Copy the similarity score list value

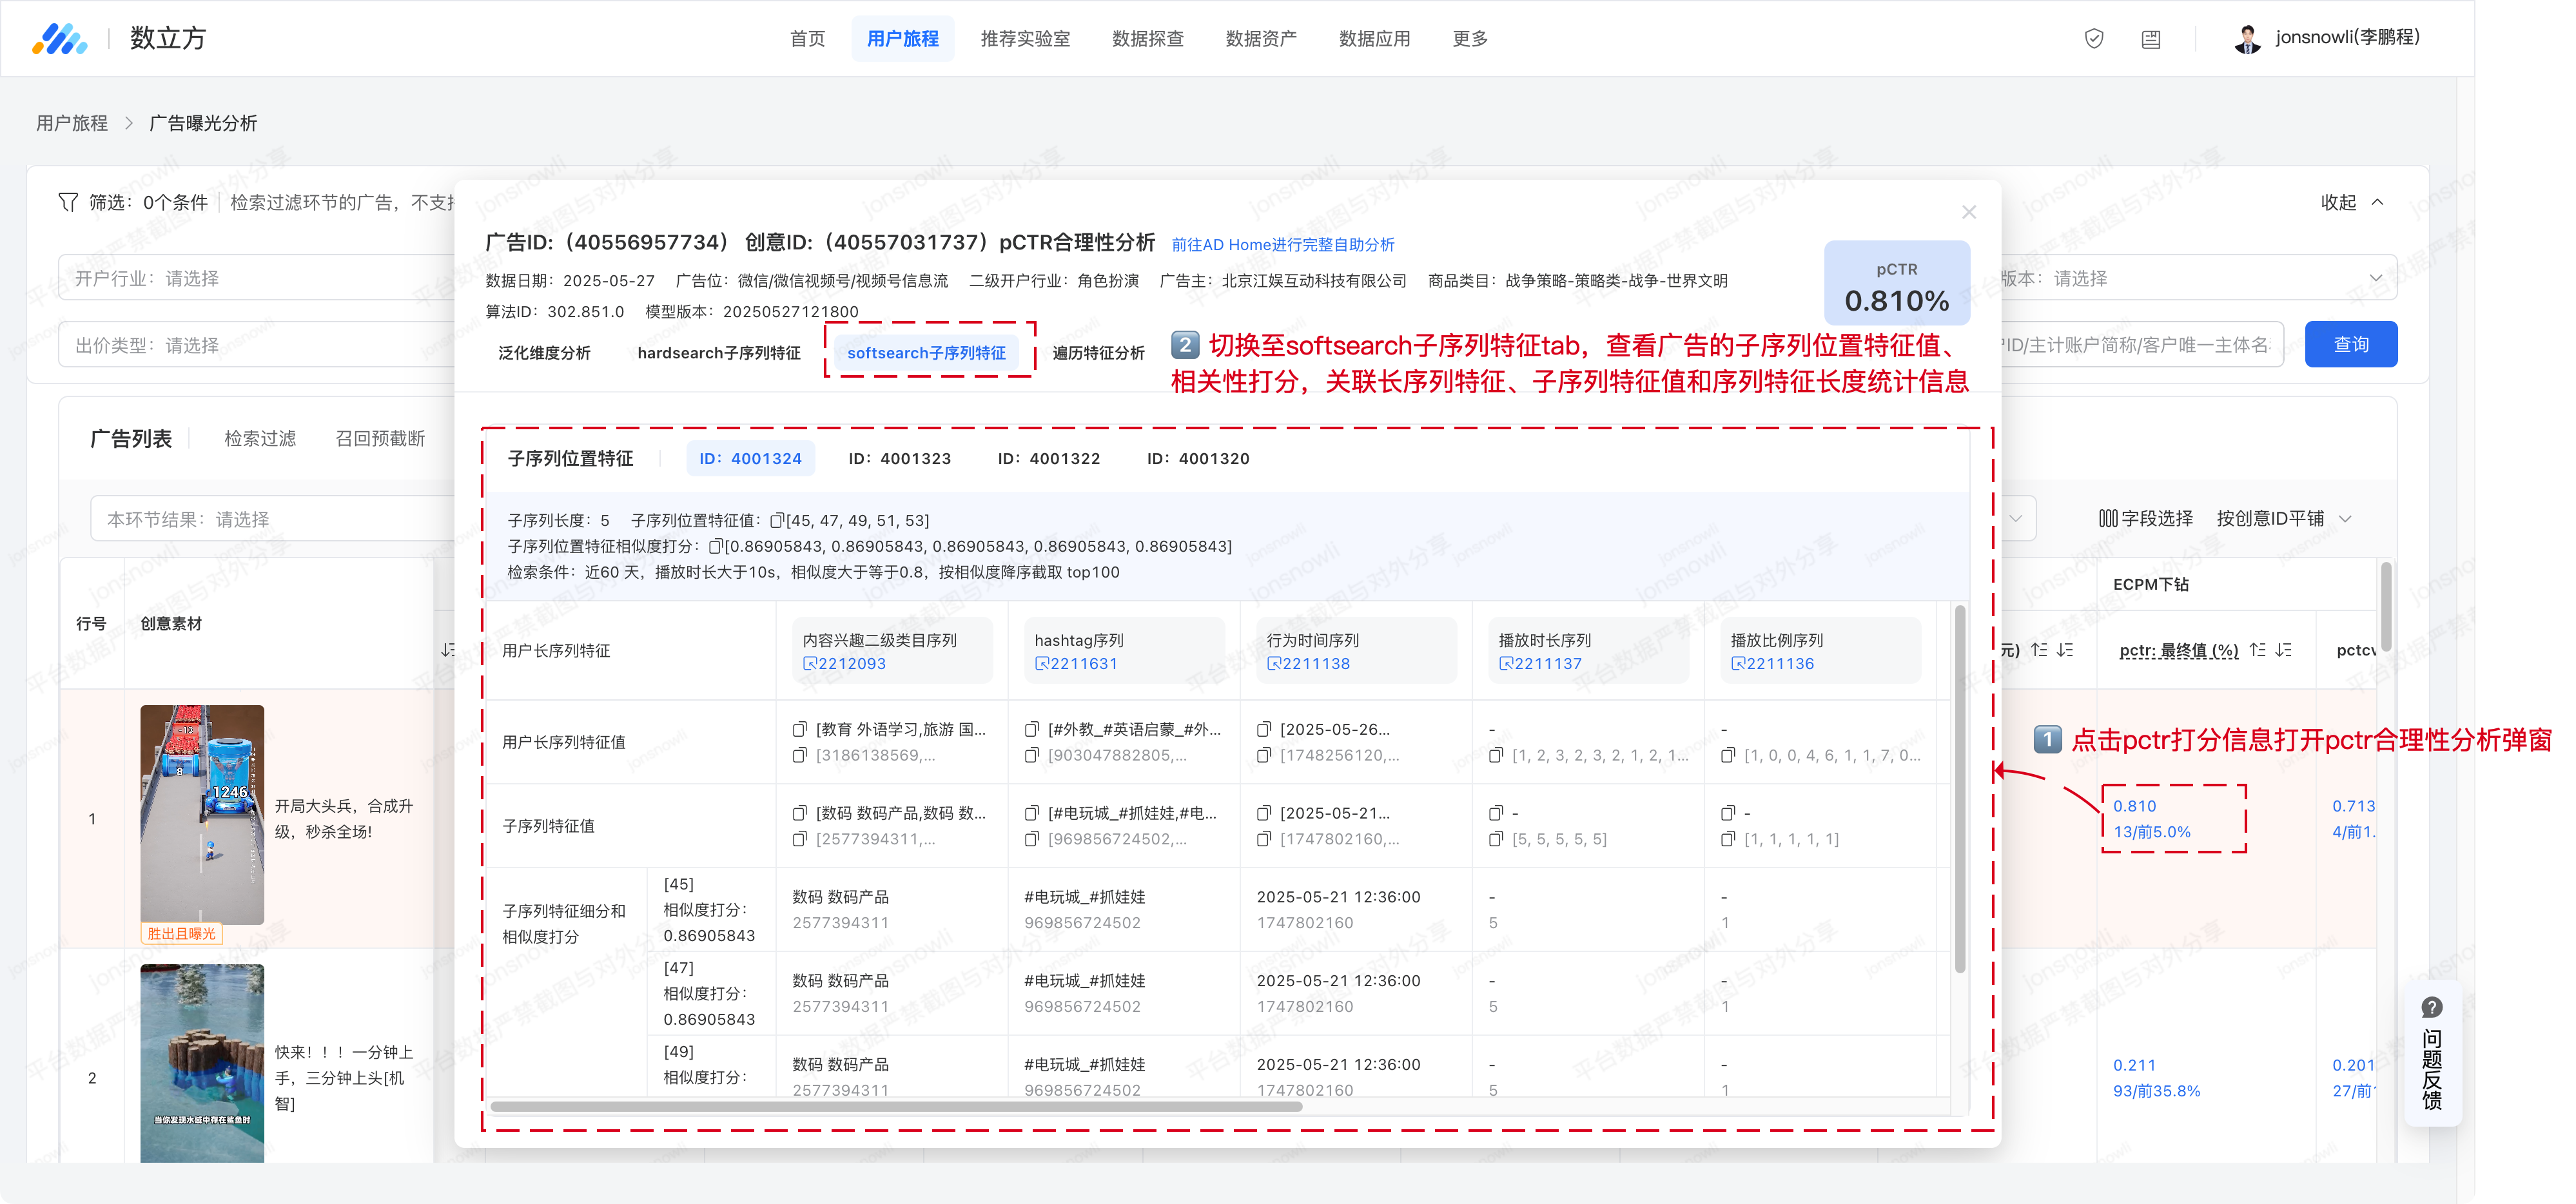[715, 546]
